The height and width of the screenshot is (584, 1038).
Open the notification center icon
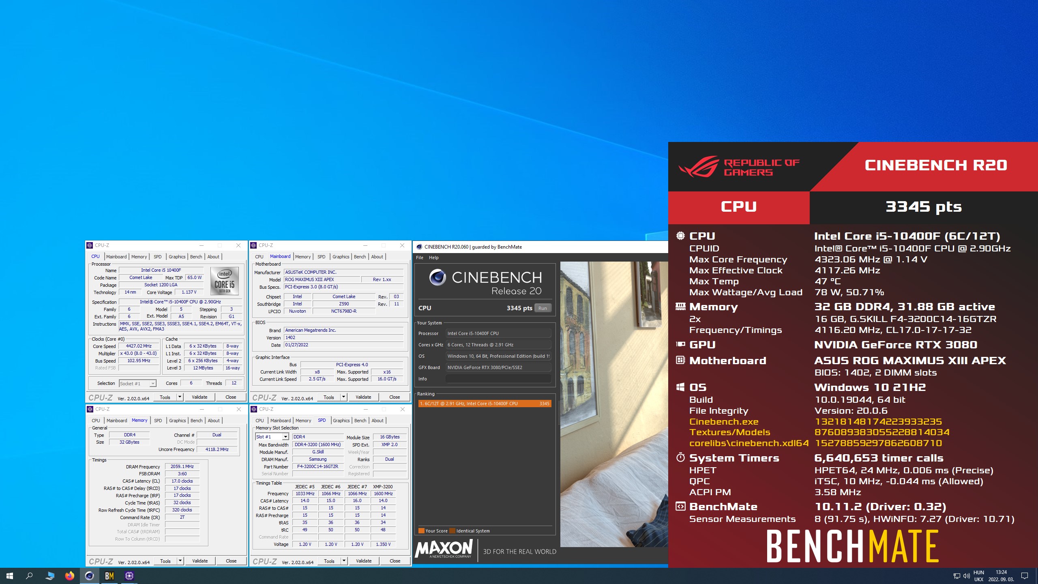(1025, 576)
